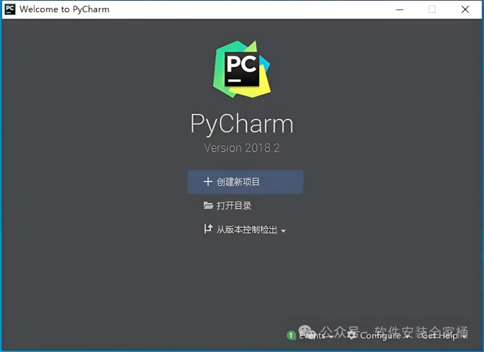Click the Welcome to PyCharm title text

click(65, 9)
